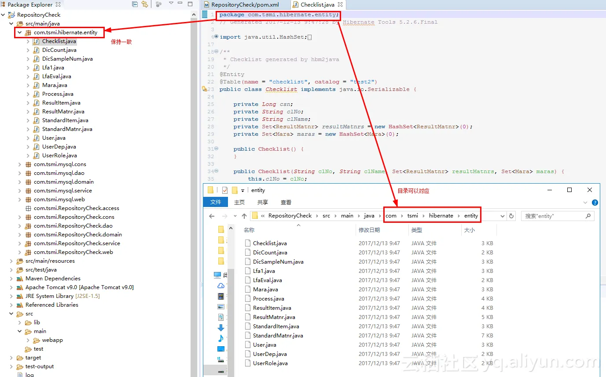Click Apache Tomcat v9.0 library icon
Image resolution: width=606 pixels, height=377 pixels.
coord(20,287)
